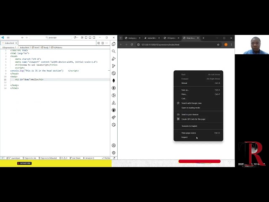Screen dimensions: 269x202
Task: Open Chrome three-dot menu
Action: [232, 45]
